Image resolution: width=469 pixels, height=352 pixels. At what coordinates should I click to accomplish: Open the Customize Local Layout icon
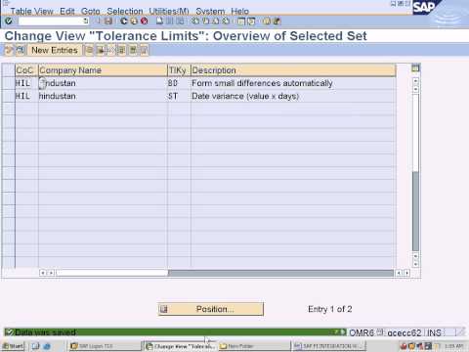[x=277, y=22]
